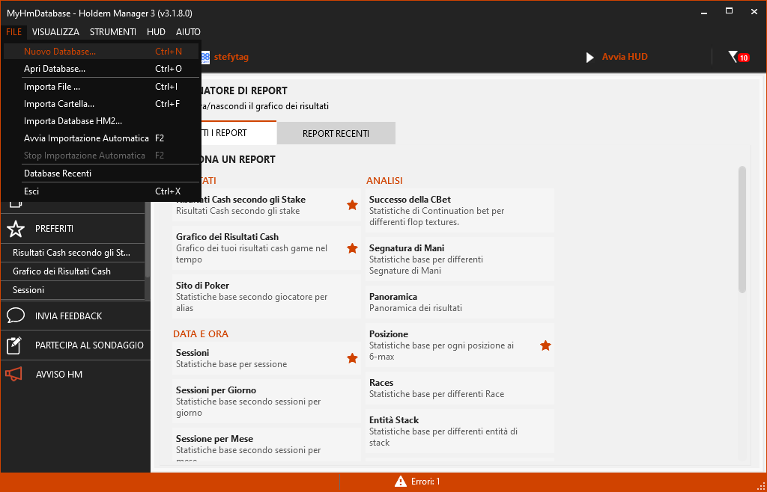
Task: Open the Sessioni per Giorno report
Action: tap(267, 402)
